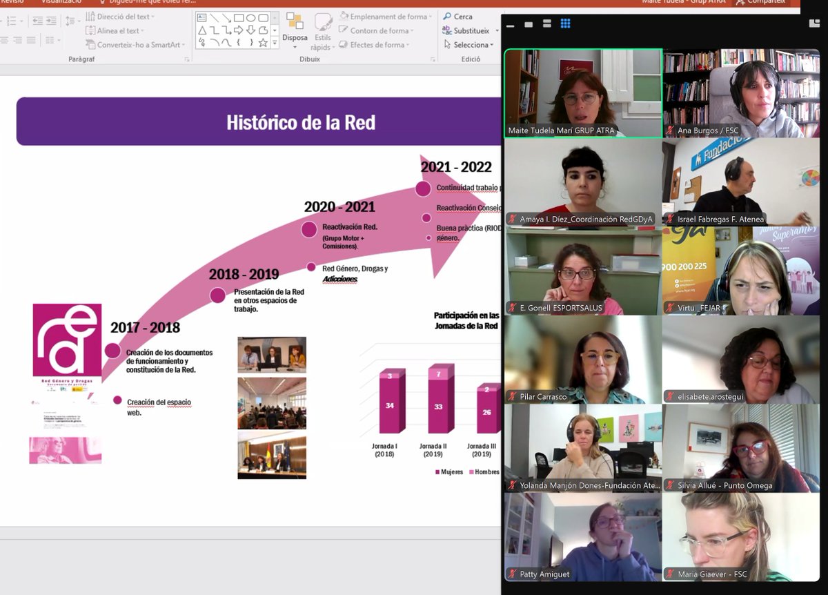Select the straight line shape
This screenshot has width=828, height=595.
pos(214,18)
